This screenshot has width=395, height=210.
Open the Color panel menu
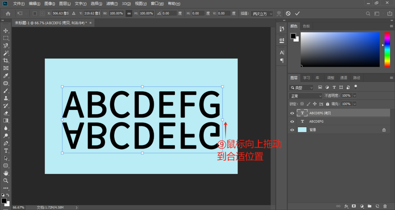[391, 26]
